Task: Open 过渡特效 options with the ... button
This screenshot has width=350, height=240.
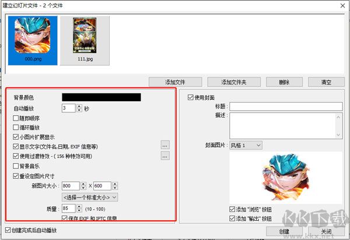Action: click(165, 156)
